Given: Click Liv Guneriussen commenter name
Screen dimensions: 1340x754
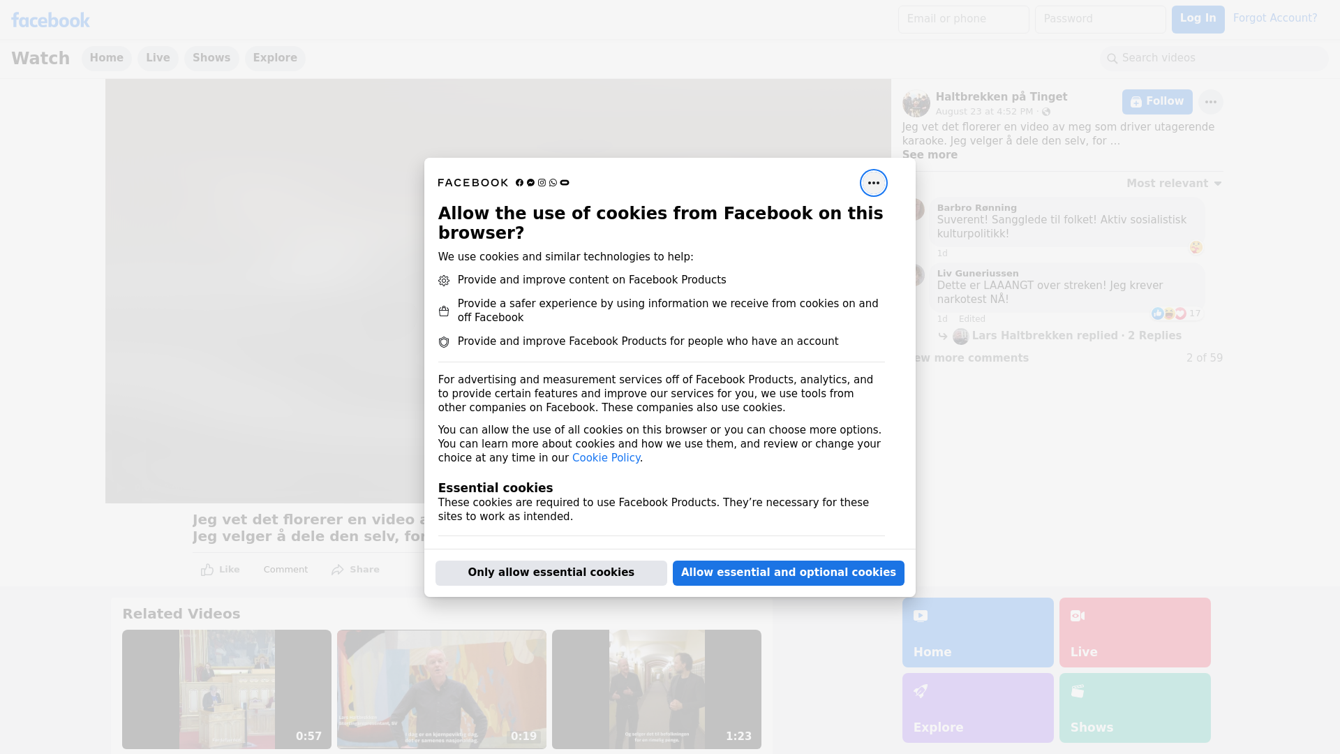Looking at the screenshot, I should pyautogui.click(x=978, y=274).
